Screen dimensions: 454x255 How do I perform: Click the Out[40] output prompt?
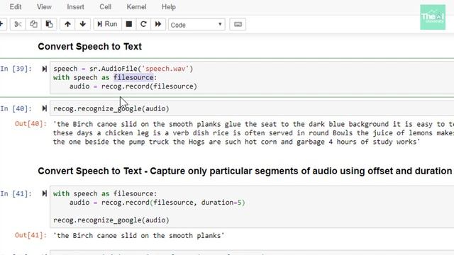tap(31, 124)
